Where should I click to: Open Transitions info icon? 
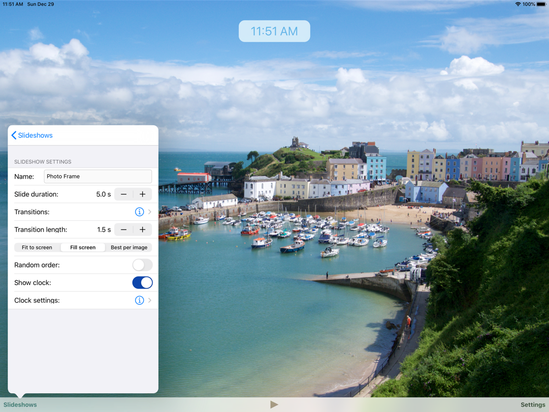(x=139, y=212)
